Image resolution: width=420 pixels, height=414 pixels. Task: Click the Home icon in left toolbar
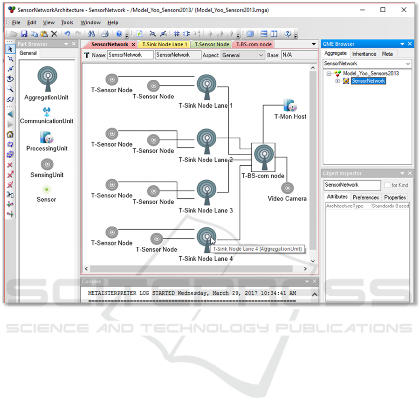(10, 134)
